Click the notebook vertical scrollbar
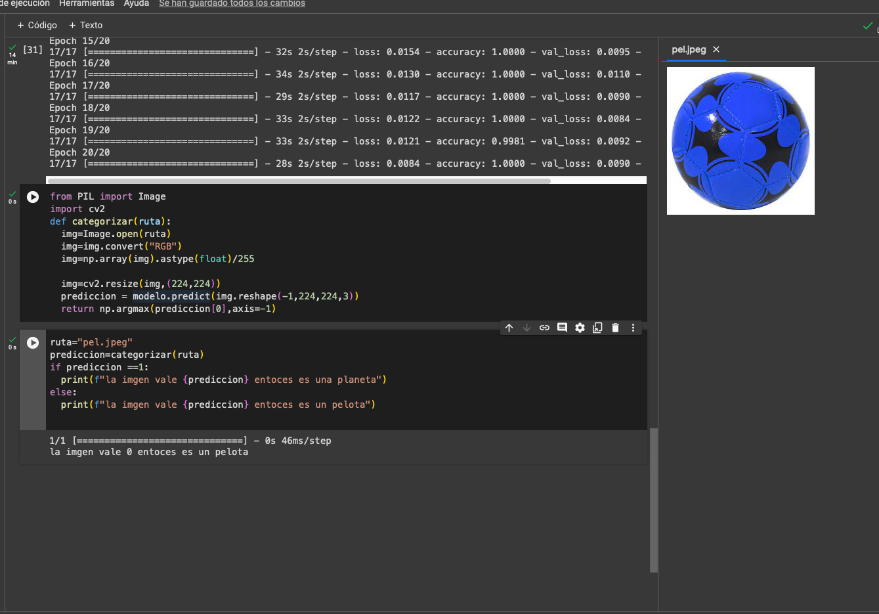Viewport: 879px width, 614px height. tap(654, 500)
